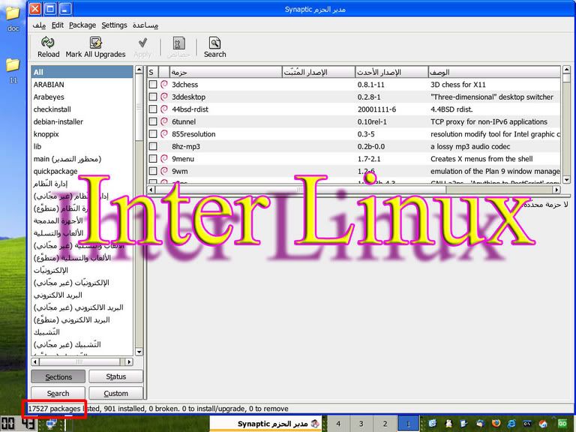Click the green GO taskbar button

pos(562,424)
